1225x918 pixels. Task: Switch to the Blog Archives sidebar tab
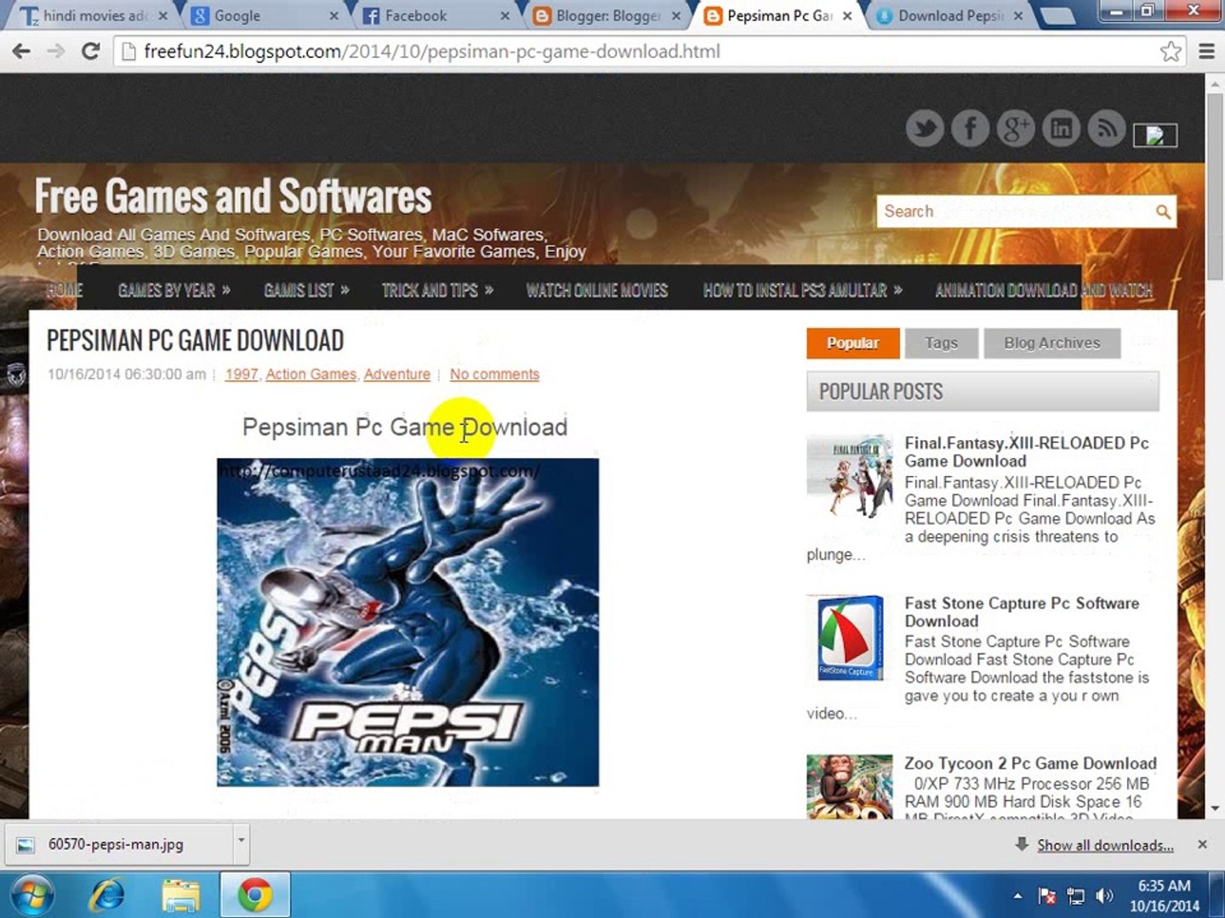pos(1051,343)
